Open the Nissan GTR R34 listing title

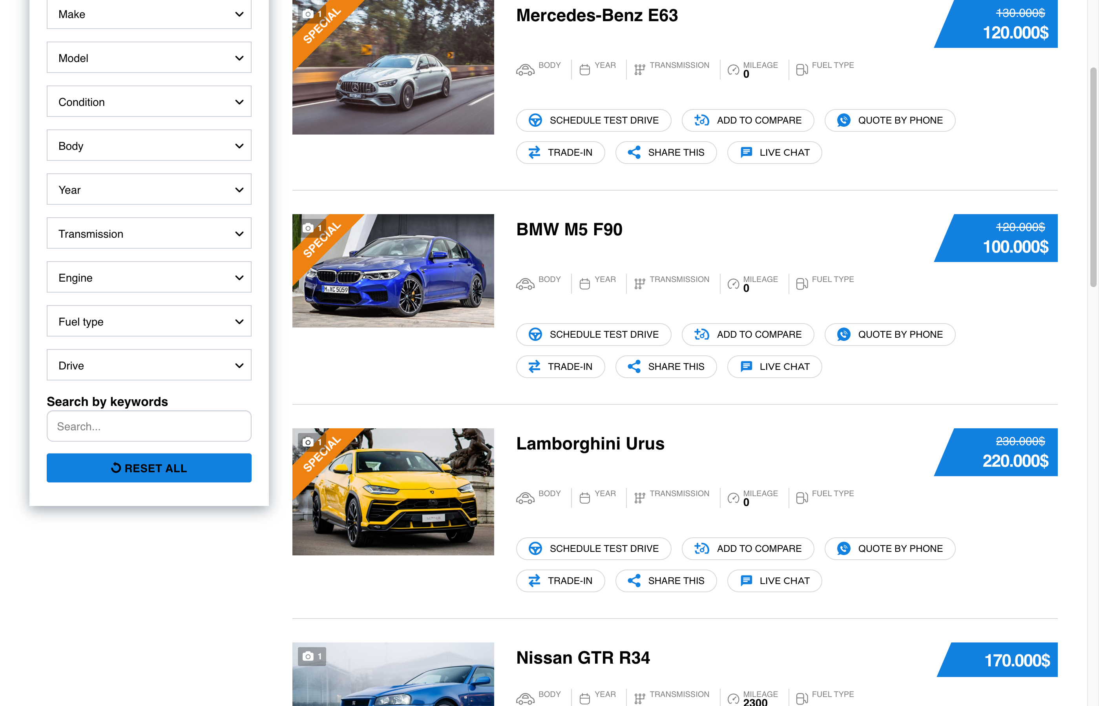click(583, 657)
